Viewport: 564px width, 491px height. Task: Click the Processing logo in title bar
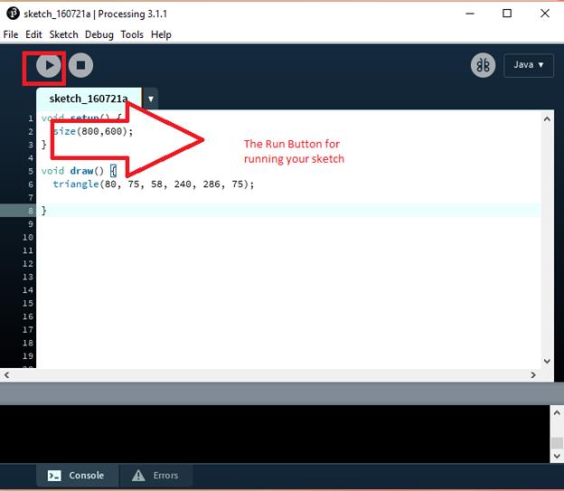[13, 14]
